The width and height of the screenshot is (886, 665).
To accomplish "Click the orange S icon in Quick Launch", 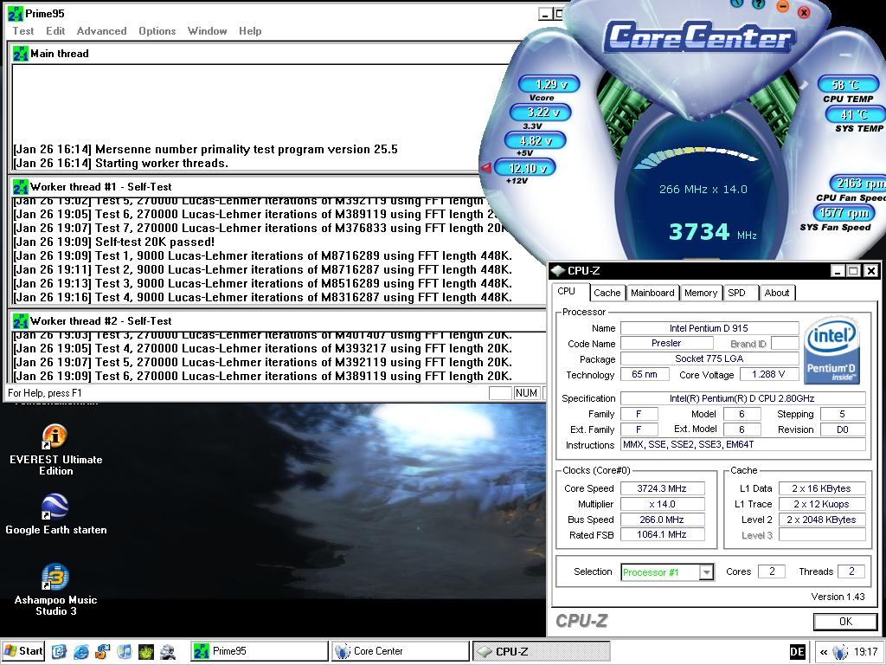I will [103, 651].
